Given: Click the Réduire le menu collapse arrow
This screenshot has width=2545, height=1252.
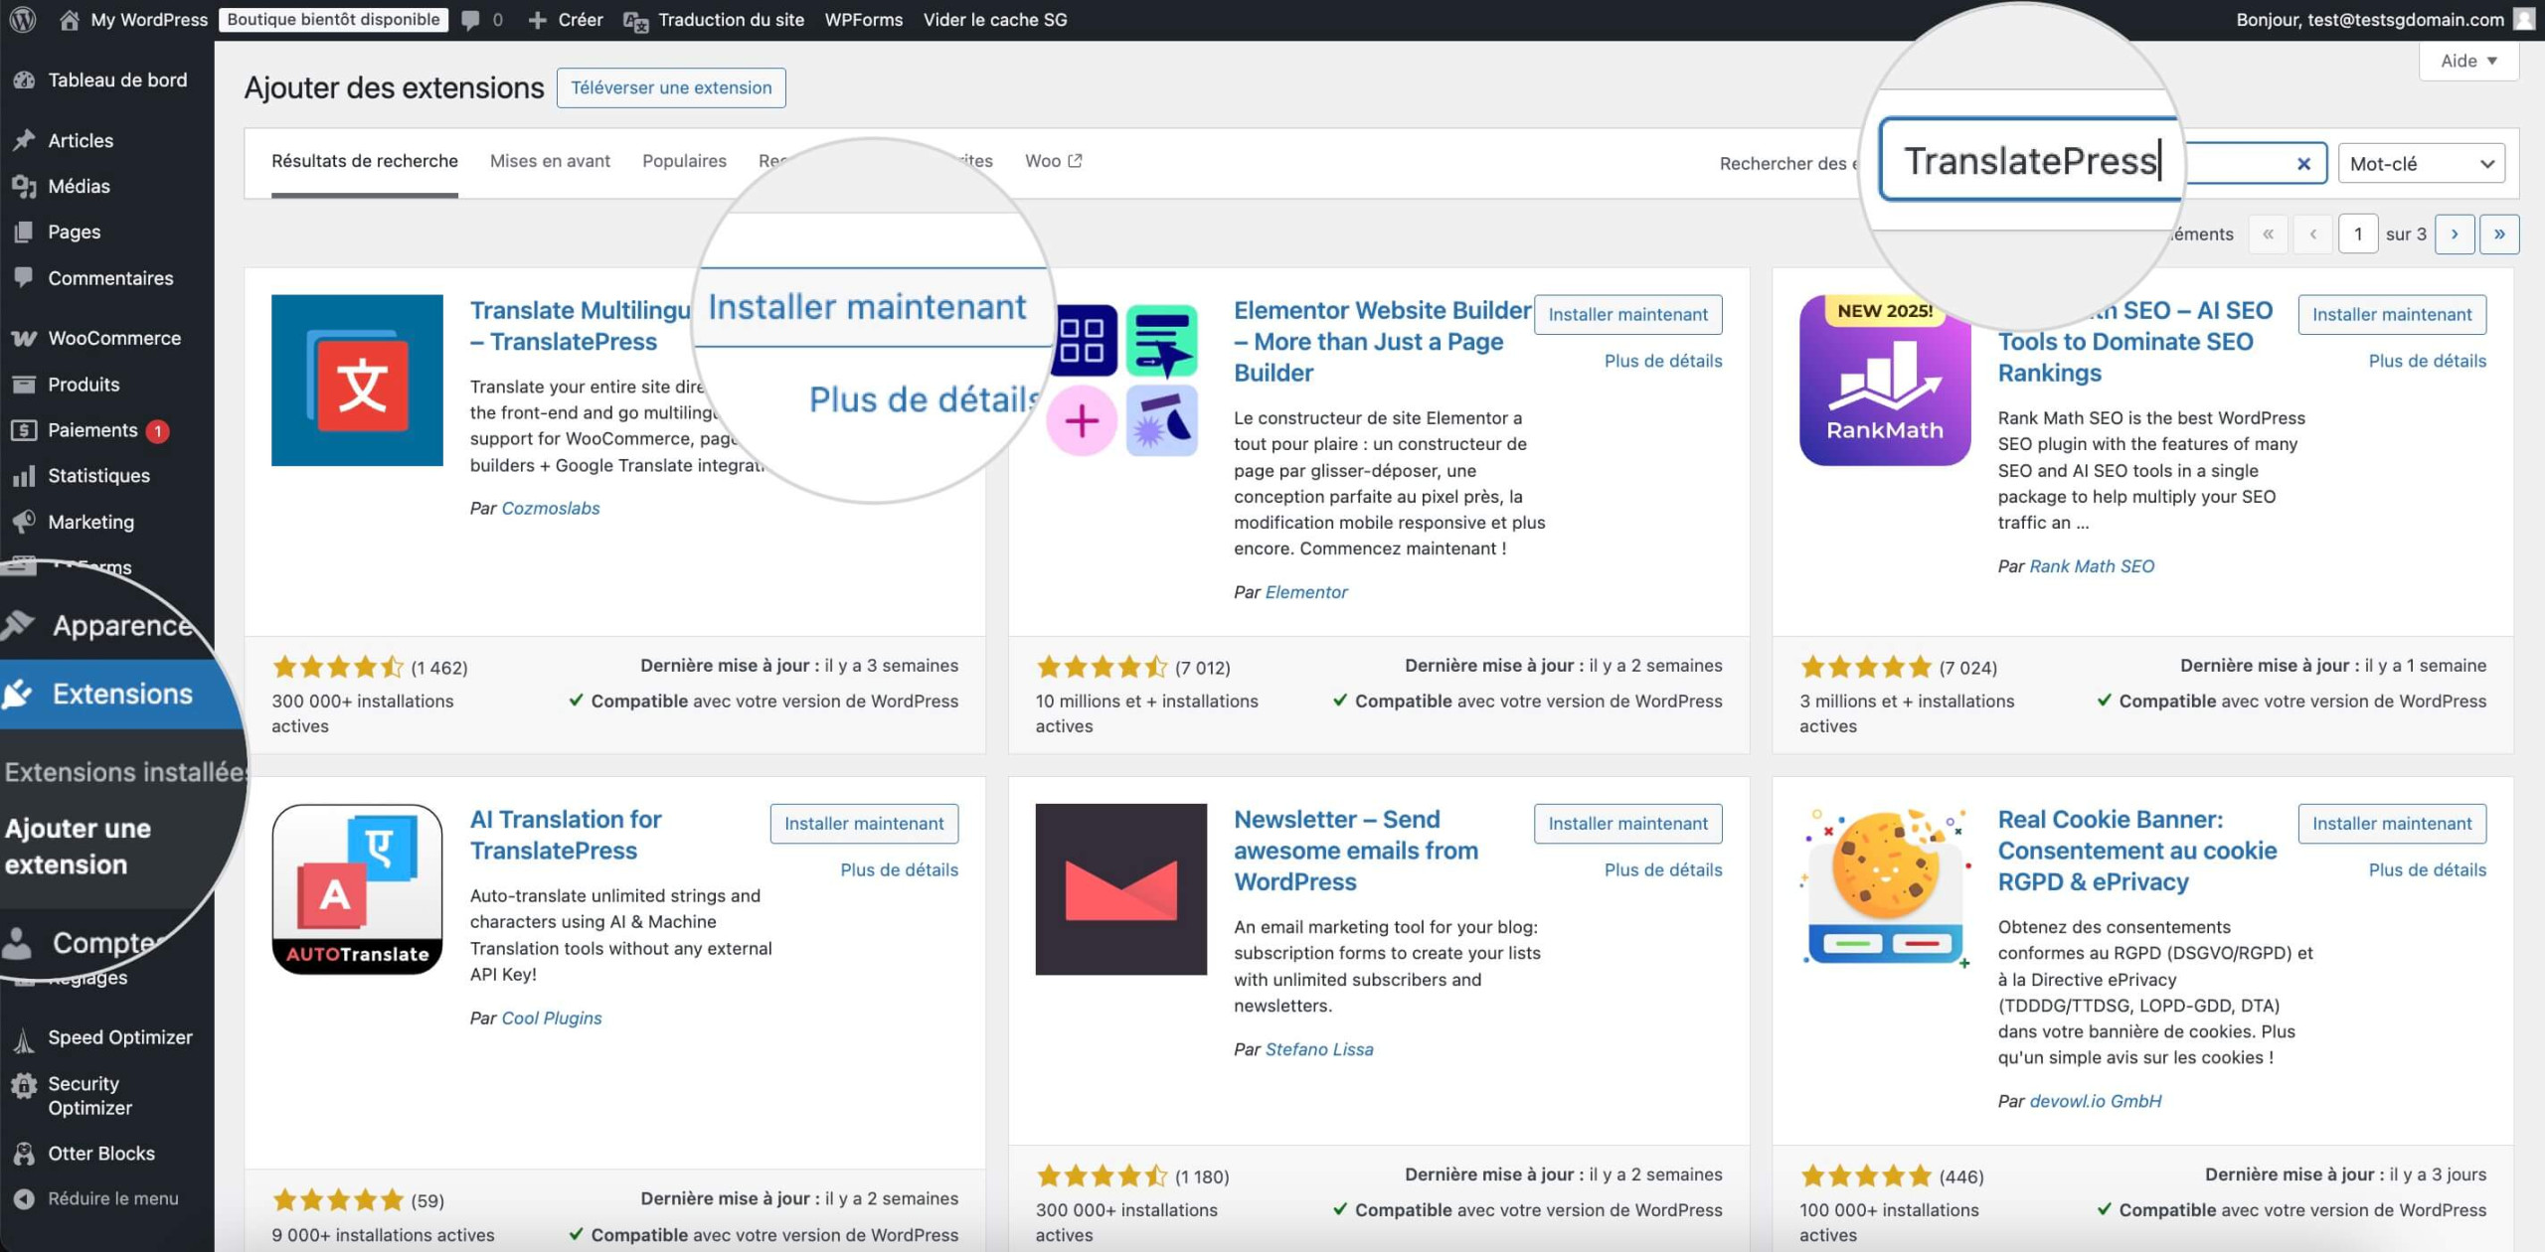Looking at the screenshot, I should (24, 1199).
